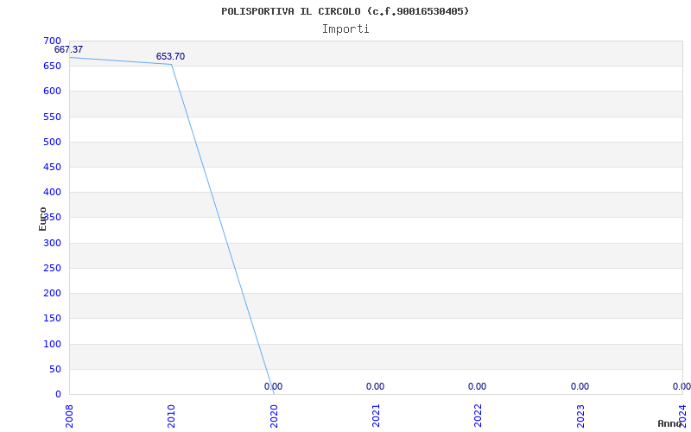Image resolution: width=691 pixels, height=432 pixels.
Task: Click the 700 y-axis tick label
Action: coord(52,41)
